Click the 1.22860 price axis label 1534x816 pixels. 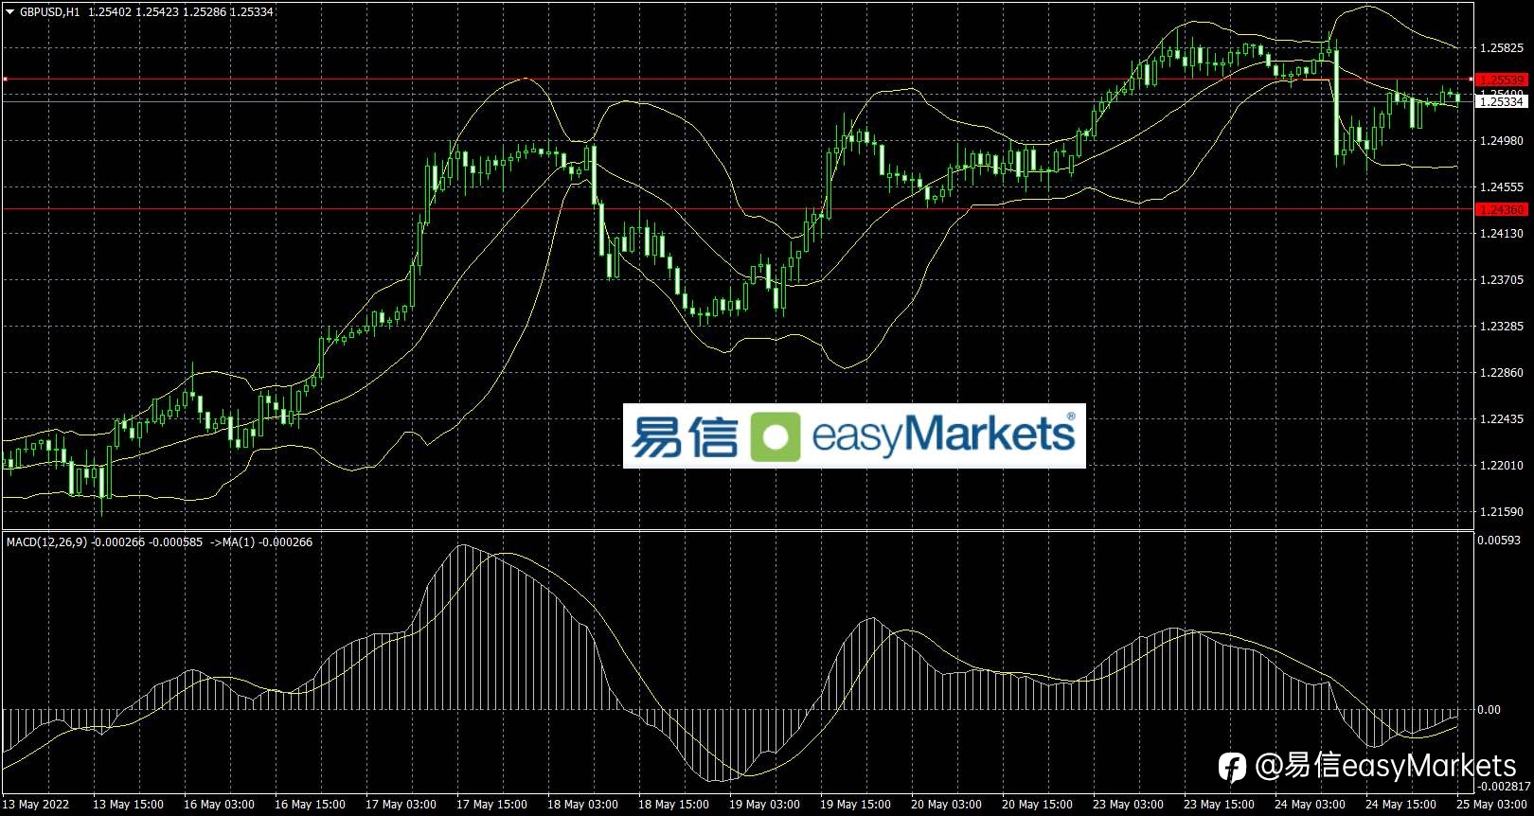(x=1501, y=373)
